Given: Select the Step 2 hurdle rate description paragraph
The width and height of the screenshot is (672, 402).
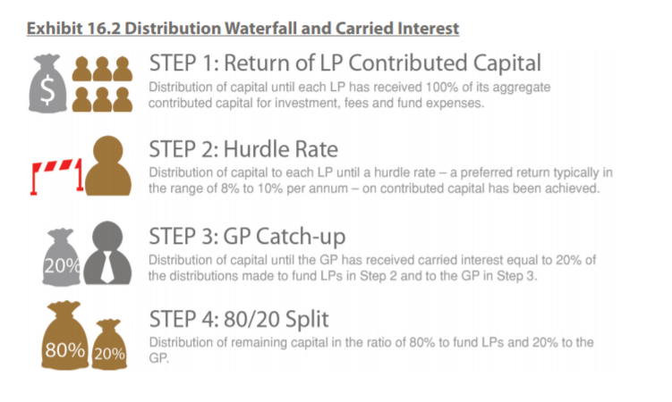Looking at the screenshot, I should pos(386,180).
